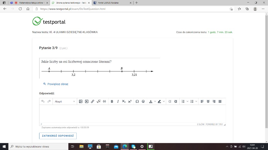Click the increase indent icon
The image size is (268, 150).
[x=176, y=101]
